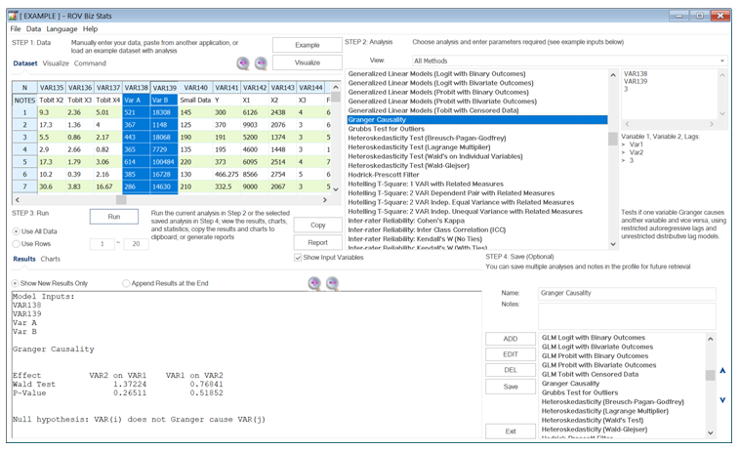This screenshot has height=451, width=740.
Task: Switch to the Charts tab
Action: [x=51, y=259]
